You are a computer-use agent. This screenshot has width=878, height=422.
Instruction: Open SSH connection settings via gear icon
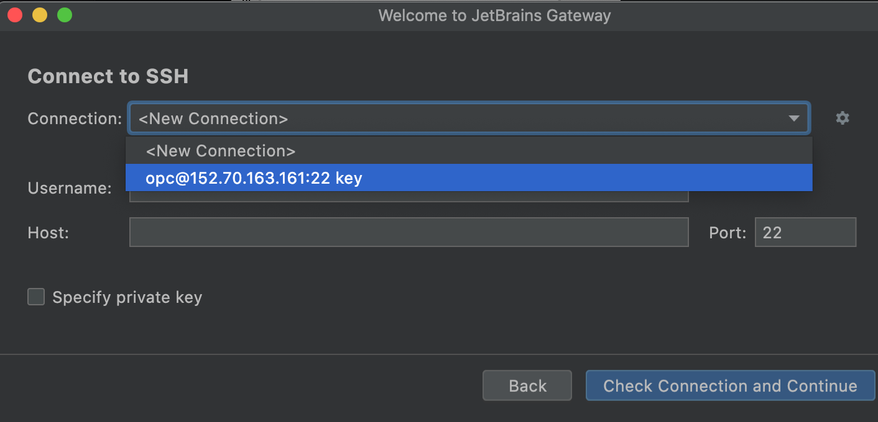coord(843,118)
